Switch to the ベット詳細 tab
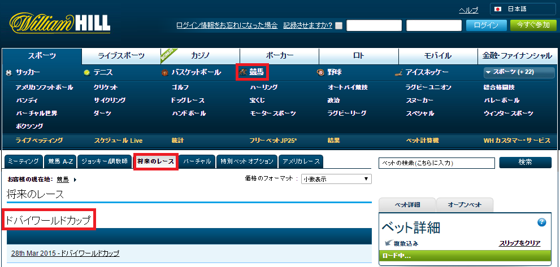560x267 pixels. point(407,205)
